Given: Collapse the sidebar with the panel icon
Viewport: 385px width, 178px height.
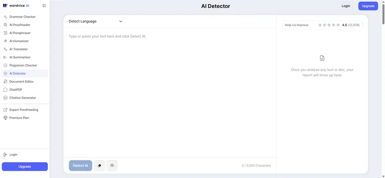Looking at the screenshot, I should pos(44,6).
